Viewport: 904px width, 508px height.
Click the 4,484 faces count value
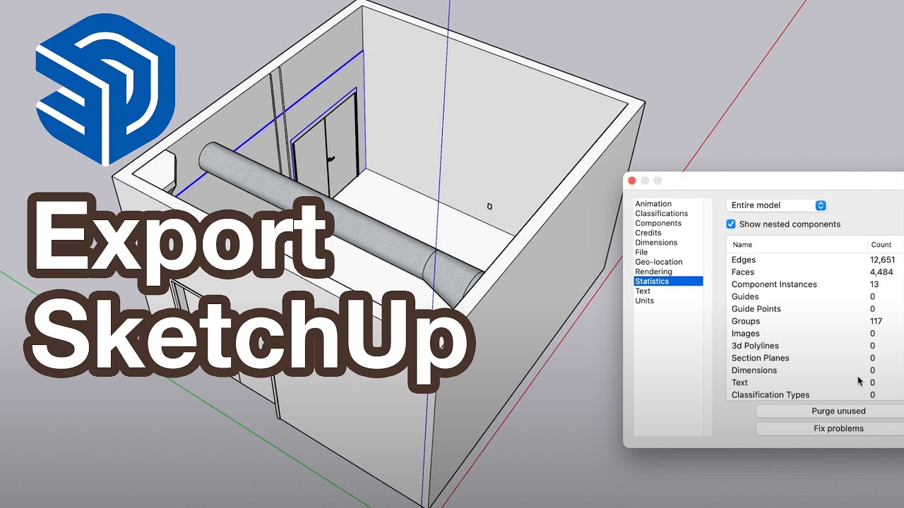click(x=881, y=272)
